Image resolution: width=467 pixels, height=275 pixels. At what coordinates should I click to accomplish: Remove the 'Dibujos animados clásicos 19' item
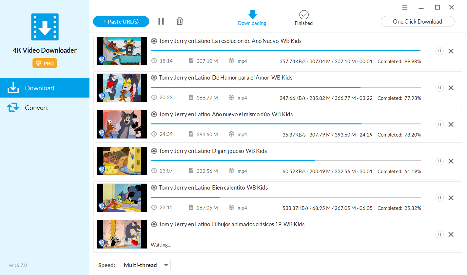pos(451,234)
